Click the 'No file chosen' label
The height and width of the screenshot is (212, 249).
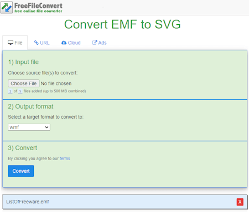[x=56, y=83]
